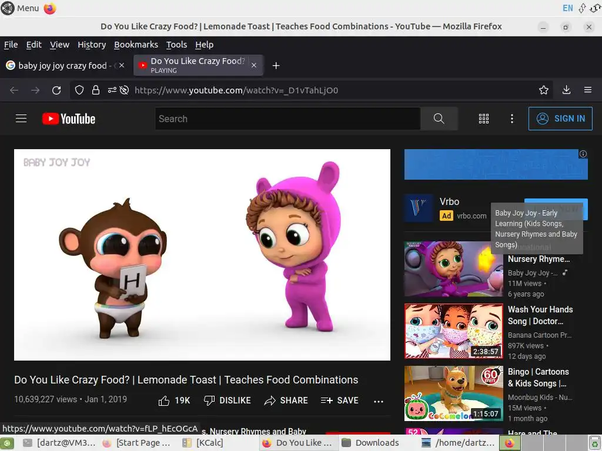Click Firefox launcher icon in top panel

50,8
